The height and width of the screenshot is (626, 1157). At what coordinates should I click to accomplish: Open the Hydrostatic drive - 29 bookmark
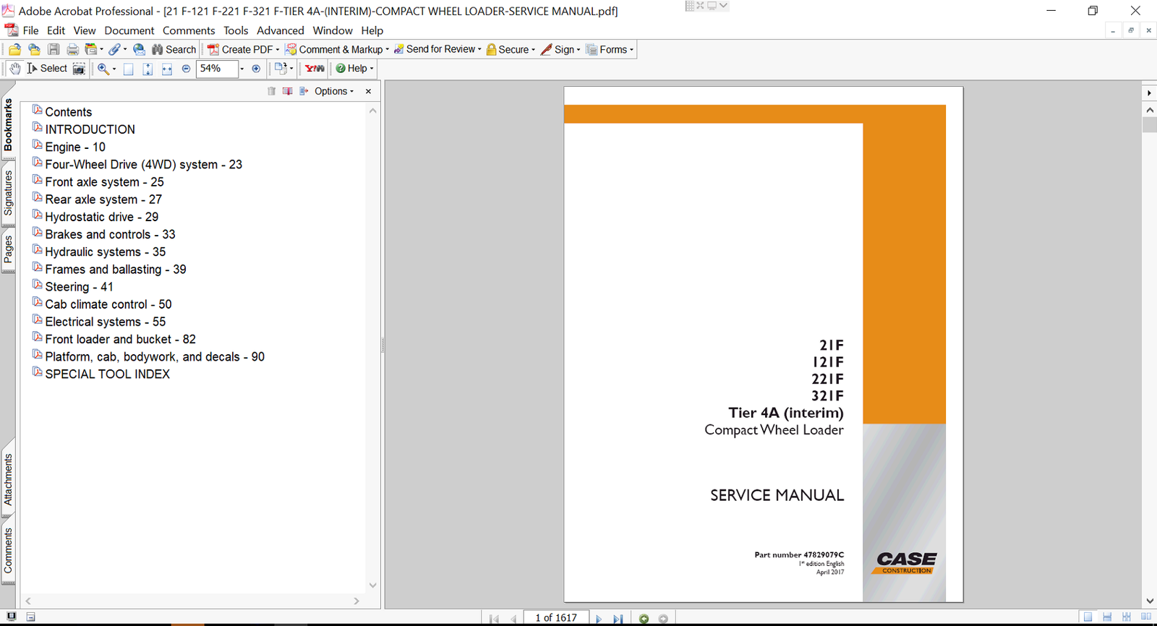pos(101,217)
